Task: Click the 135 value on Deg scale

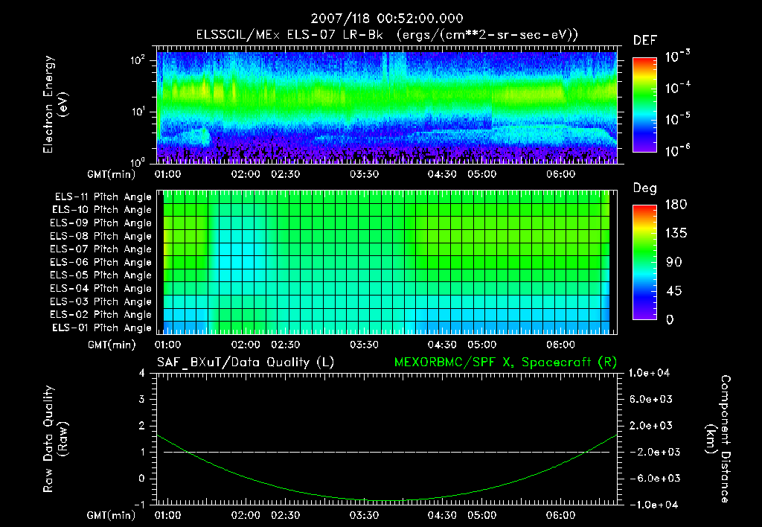Action: pos(676,234)
